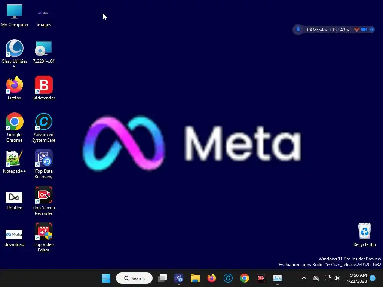The width and height of the screenshot is (383, 287).
Task: Select the Google Chrome desktop shortcut
Action: coord(15,127)
